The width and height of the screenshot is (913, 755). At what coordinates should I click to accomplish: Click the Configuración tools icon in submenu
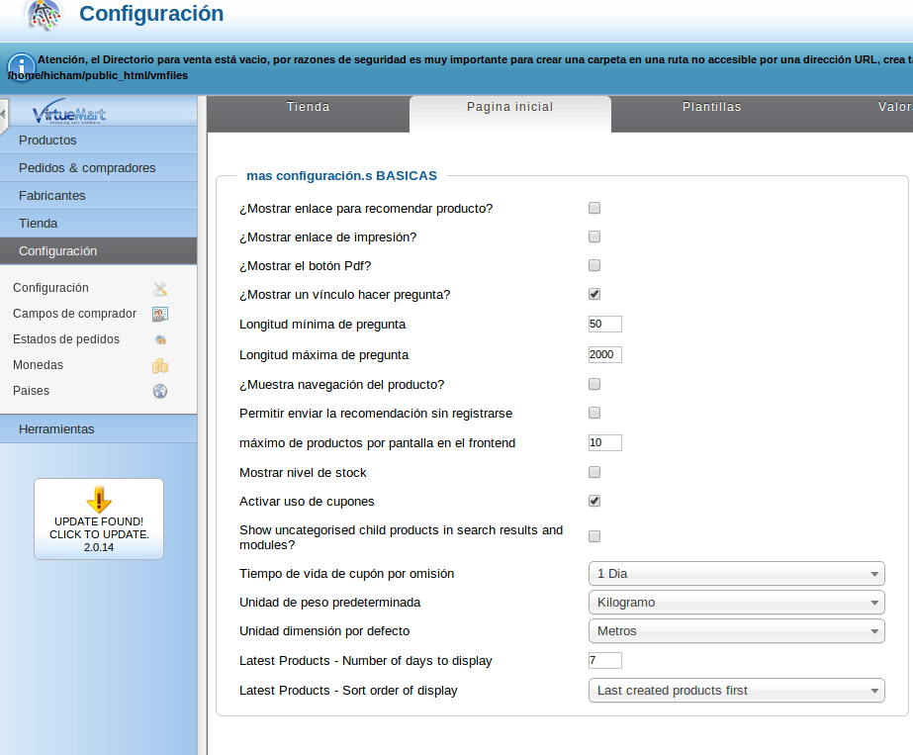point(160,288)
